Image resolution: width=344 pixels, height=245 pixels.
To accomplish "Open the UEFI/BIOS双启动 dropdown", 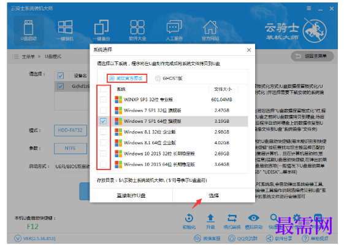I will click(72, 166).
